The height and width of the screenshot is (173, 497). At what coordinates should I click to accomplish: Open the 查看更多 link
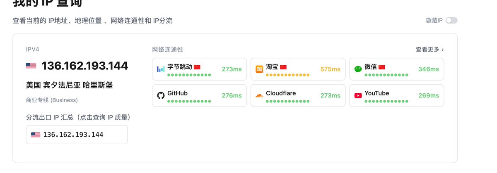point(429,49)
